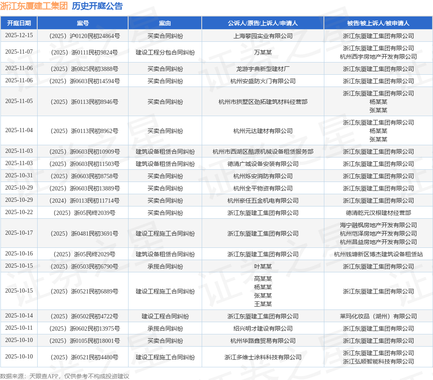Click the date 2025-12-15
433x380 pixels.
(19, 35)
